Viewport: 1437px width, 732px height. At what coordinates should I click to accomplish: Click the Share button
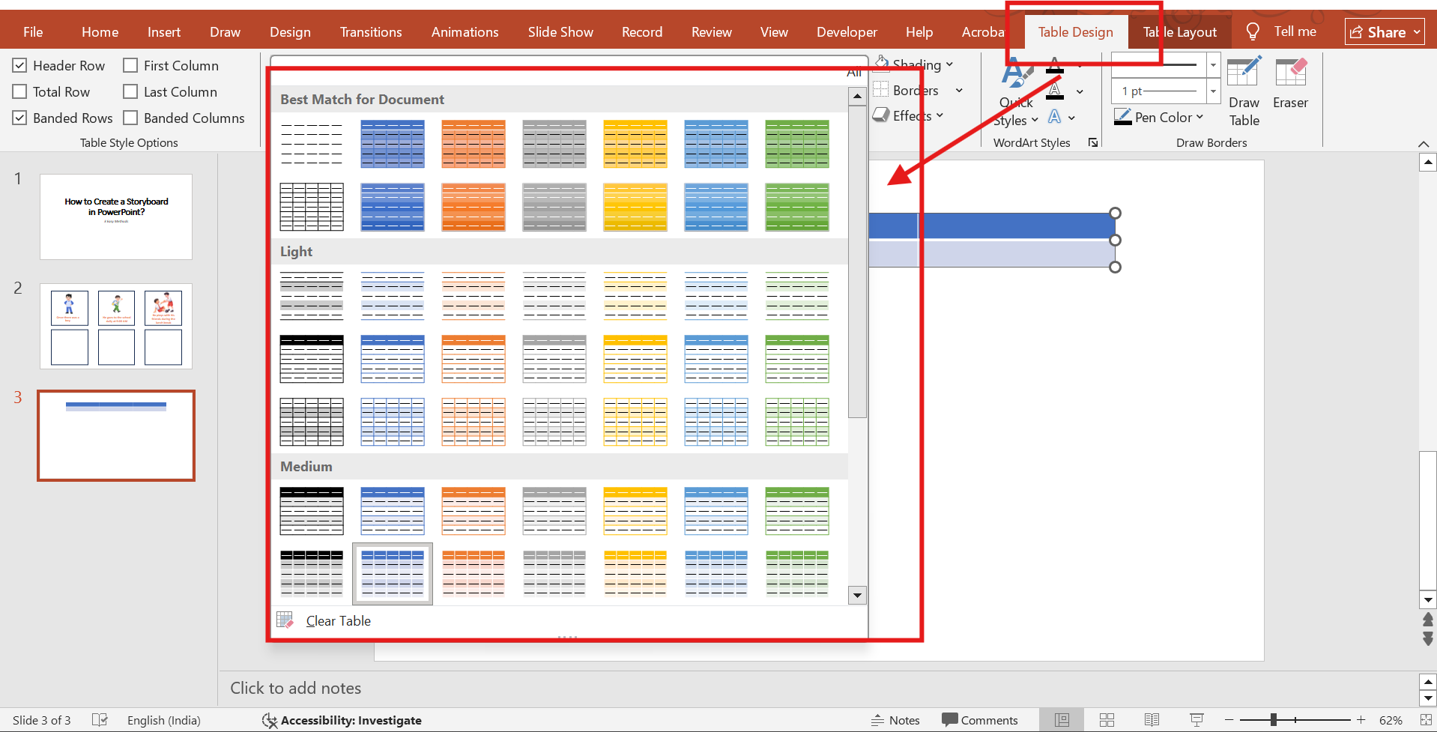click(x=1384, y=32)
